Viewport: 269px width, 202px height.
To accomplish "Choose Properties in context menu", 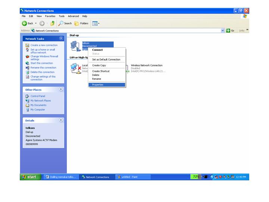I will tap(107, 85).
